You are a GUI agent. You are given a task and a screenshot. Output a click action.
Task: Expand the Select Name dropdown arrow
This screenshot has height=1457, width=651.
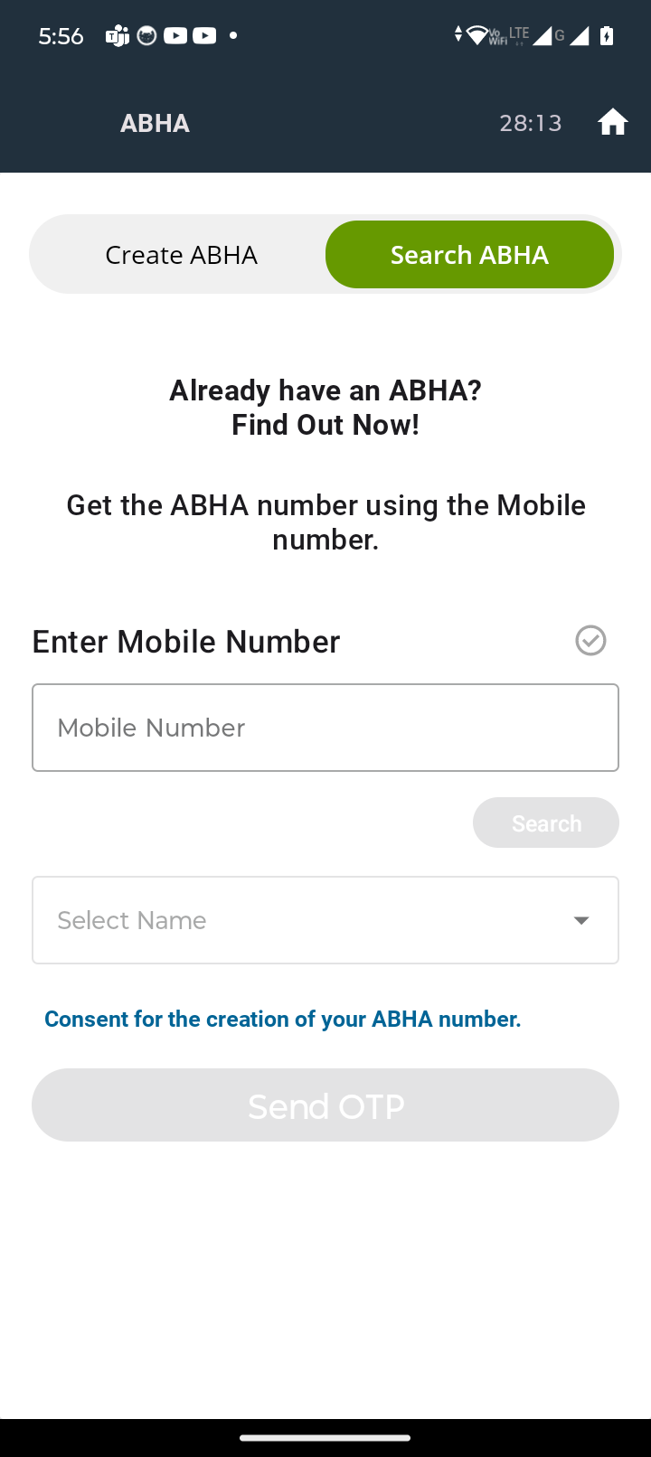coord(581,920)
